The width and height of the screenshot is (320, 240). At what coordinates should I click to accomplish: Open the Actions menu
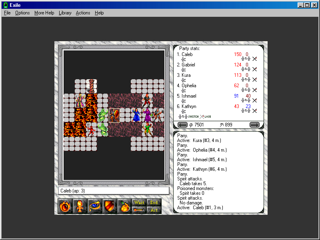click(x=83, y=13)
